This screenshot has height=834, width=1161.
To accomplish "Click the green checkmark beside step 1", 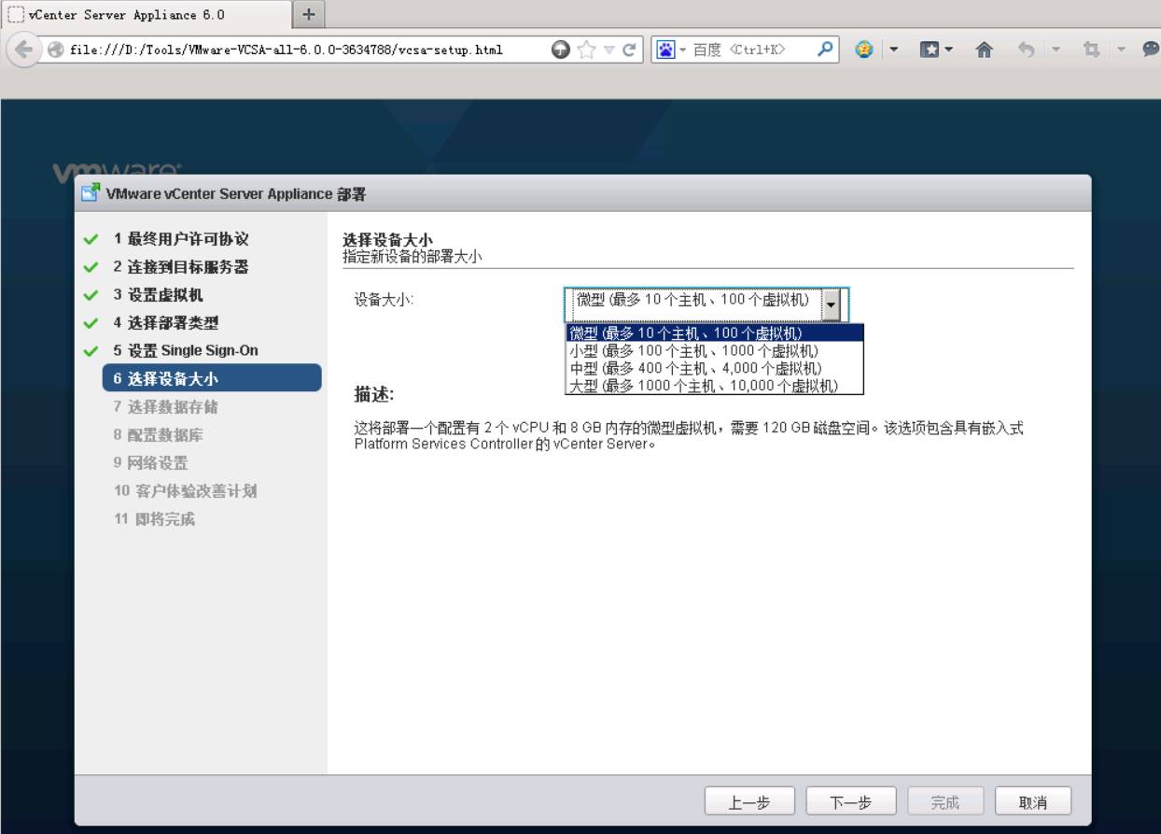I will 90,240.
